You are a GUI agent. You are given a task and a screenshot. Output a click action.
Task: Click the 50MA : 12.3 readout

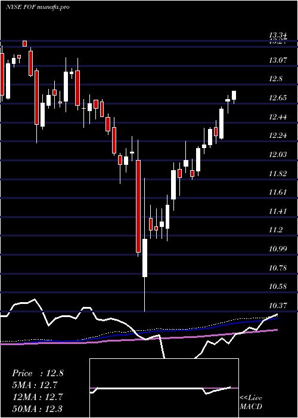38,408
